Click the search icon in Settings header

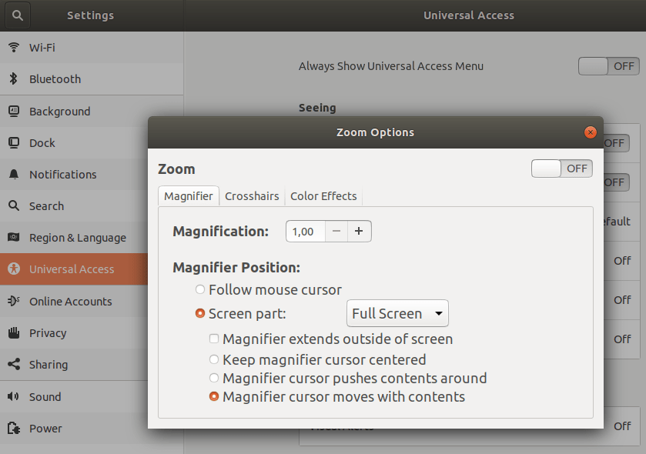[x=18, y=15]
